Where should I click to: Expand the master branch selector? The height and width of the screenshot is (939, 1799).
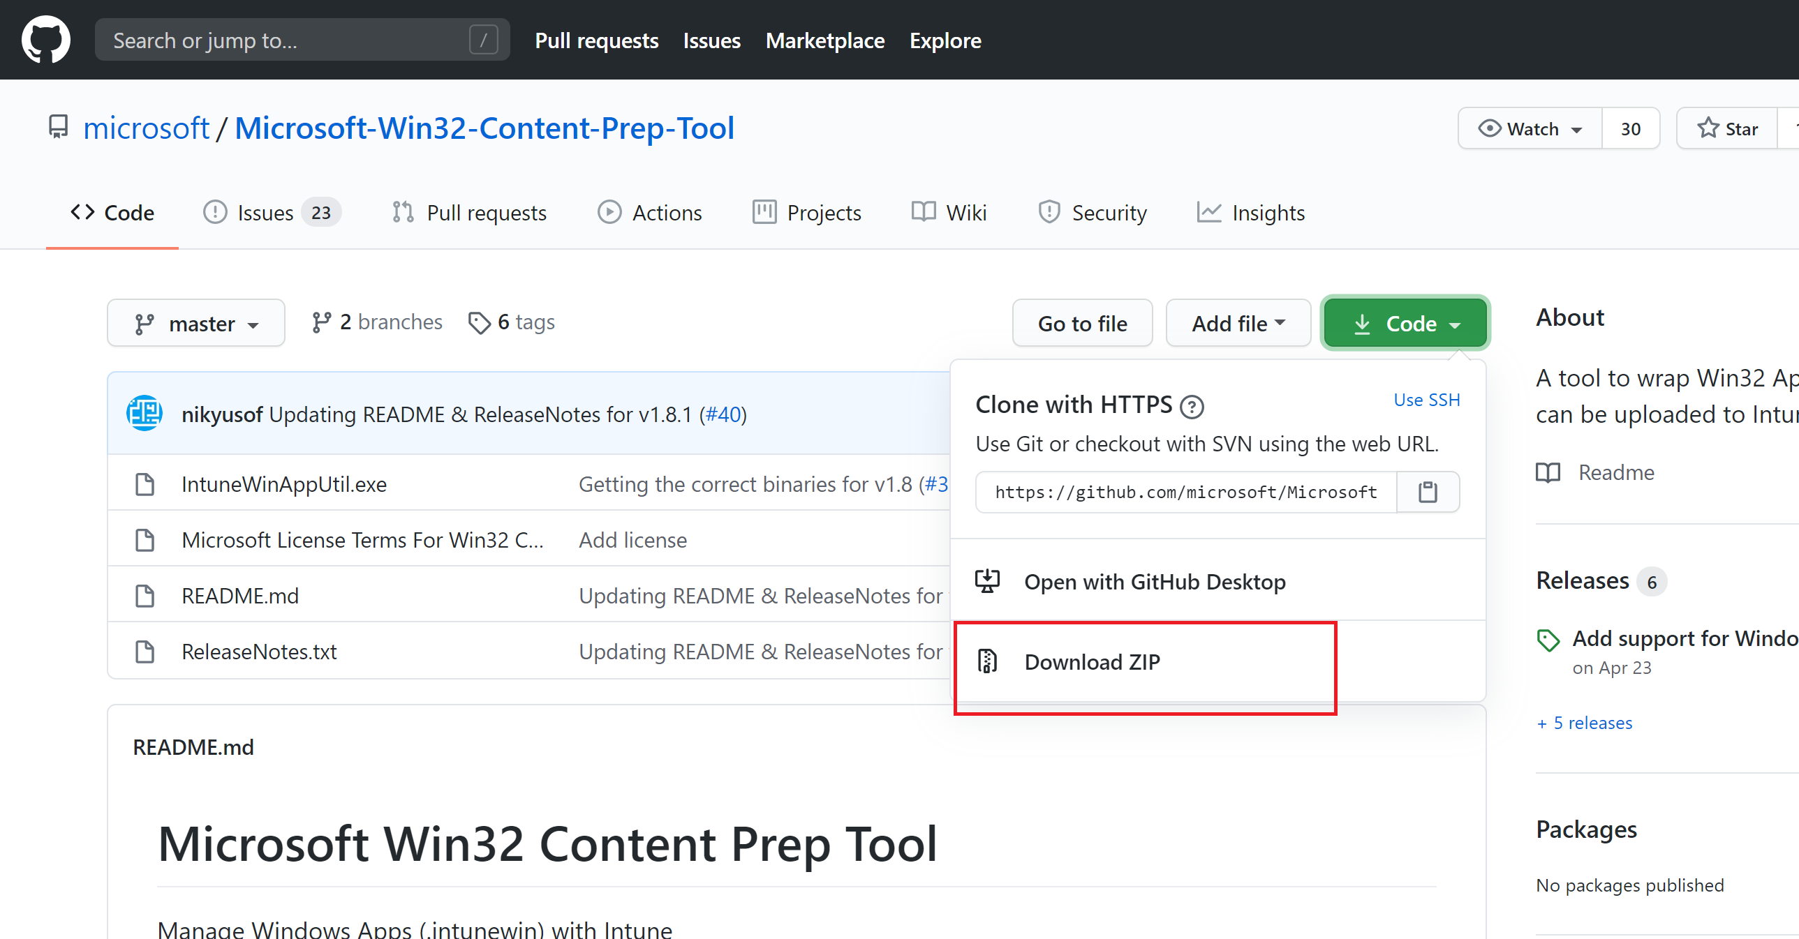click(196, 323)
